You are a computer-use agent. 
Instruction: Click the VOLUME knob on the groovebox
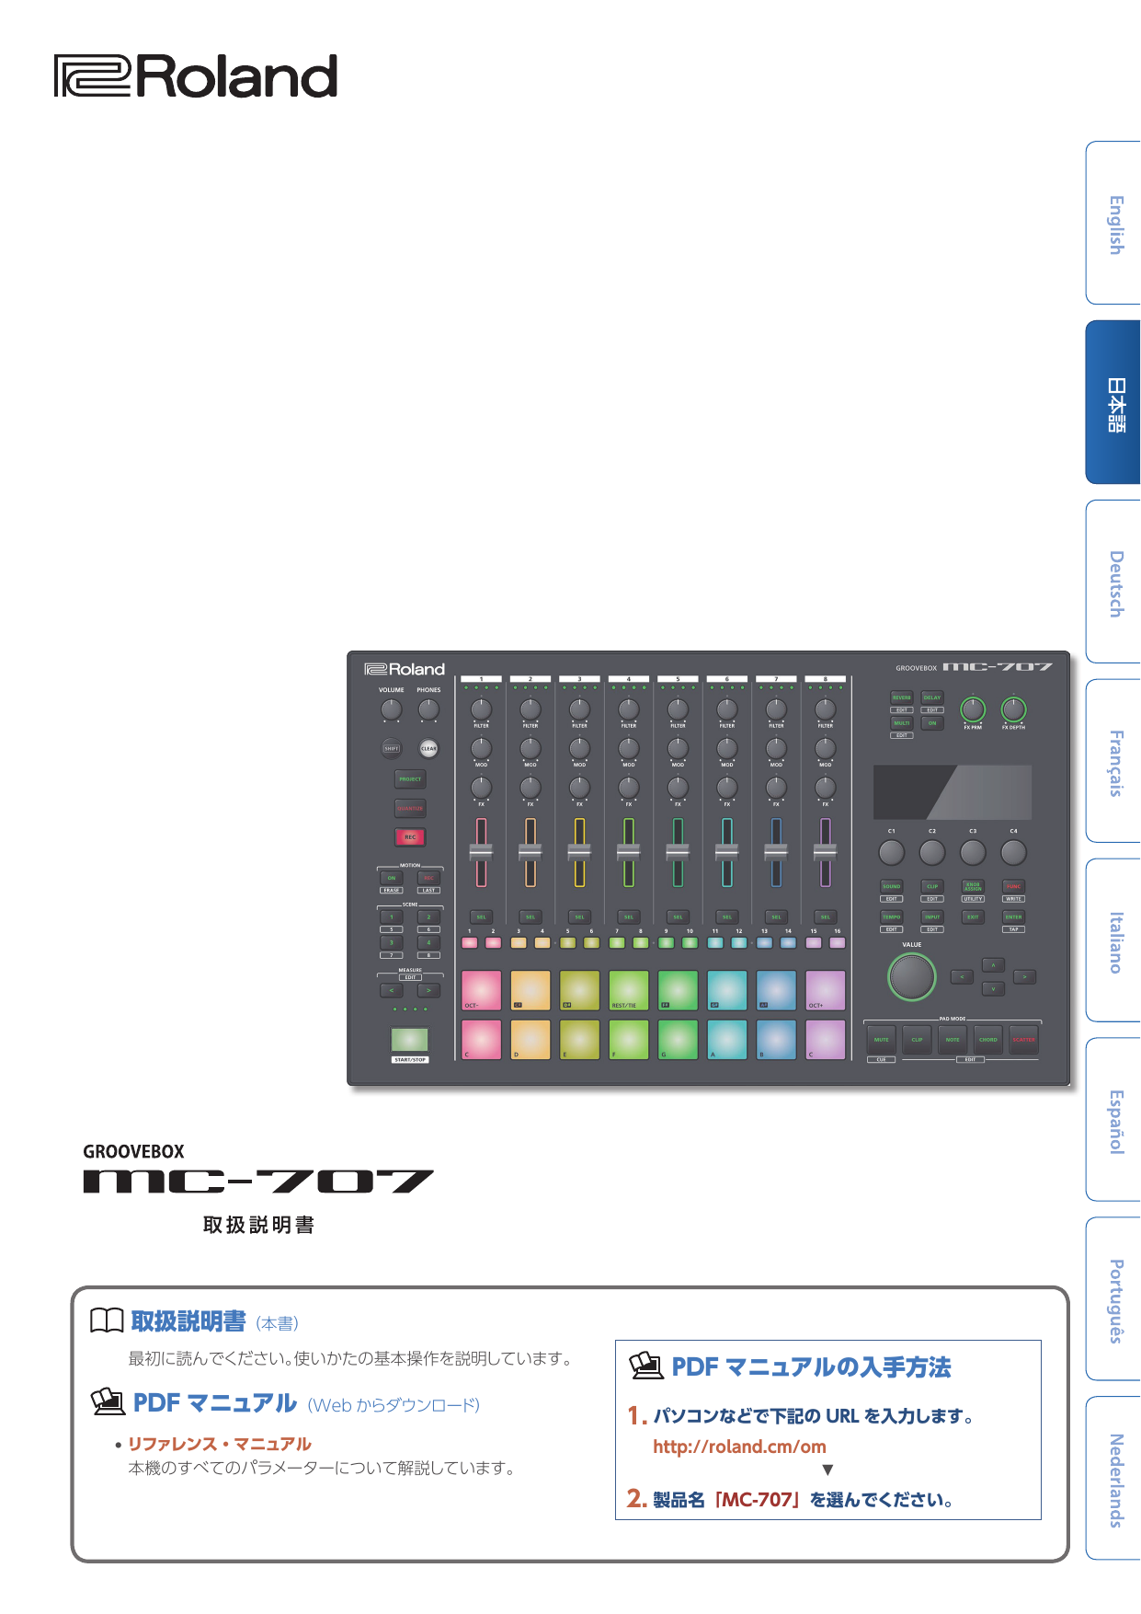tap(392, 709)
